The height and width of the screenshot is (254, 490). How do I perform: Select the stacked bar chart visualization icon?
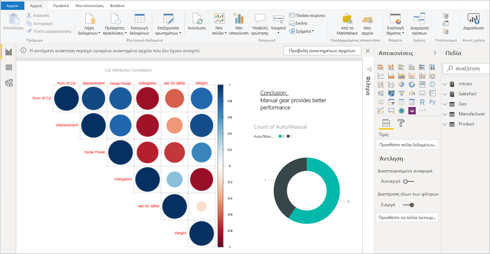[x=381, y=67]
